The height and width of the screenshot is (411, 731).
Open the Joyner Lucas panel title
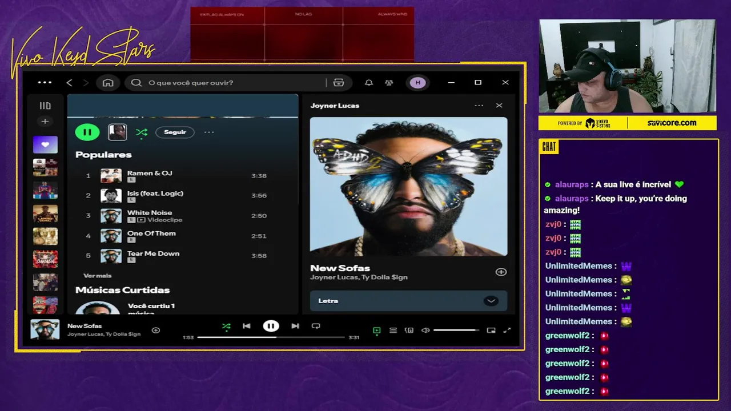click(x=335, y=106)
